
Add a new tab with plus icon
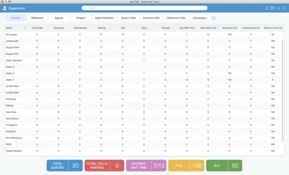(214, 18)
